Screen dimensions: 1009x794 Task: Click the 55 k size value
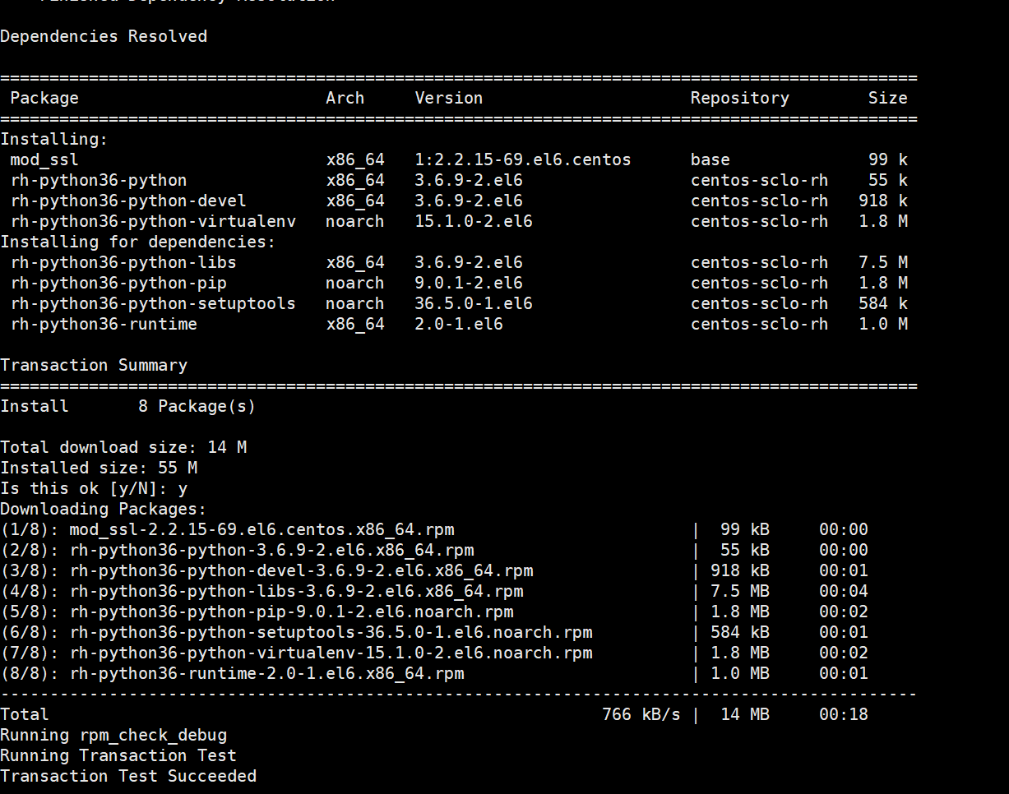pos(888,180)
